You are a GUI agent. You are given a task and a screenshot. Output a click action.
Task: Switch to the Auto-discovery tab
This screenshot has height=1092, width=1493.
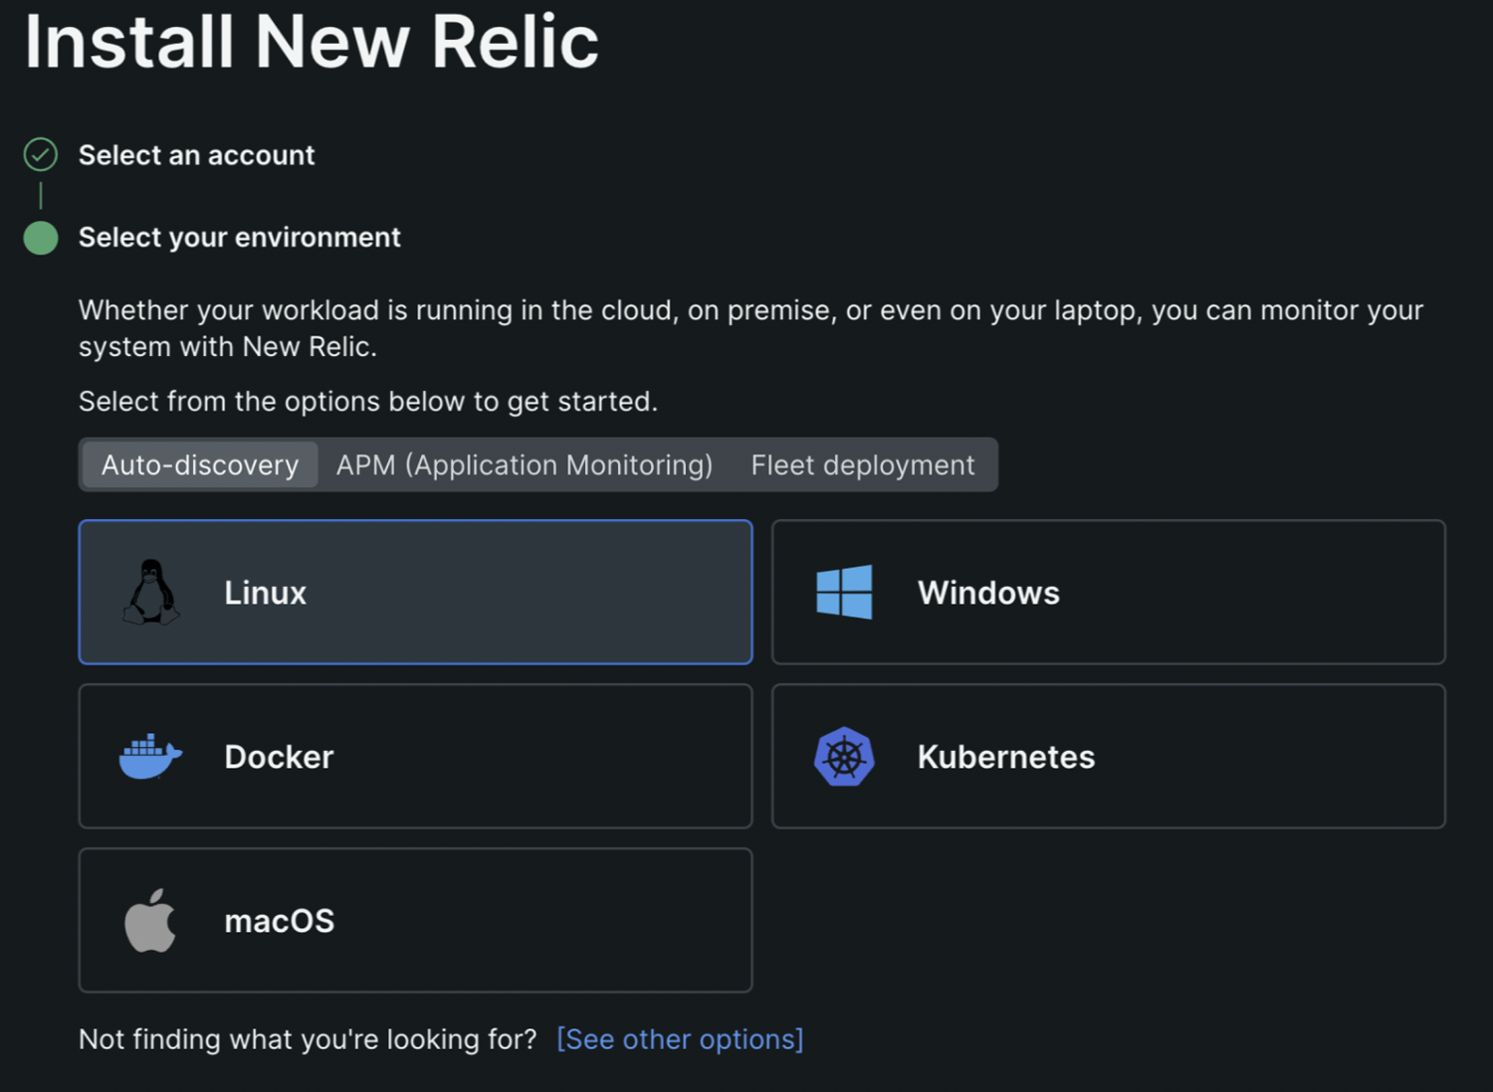[200, 465]
